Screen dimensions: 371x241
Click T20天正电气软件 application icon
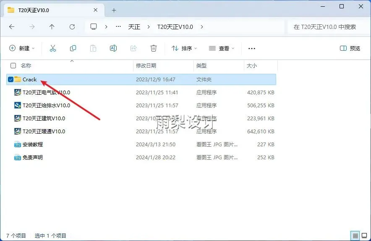tap(18, 92)
